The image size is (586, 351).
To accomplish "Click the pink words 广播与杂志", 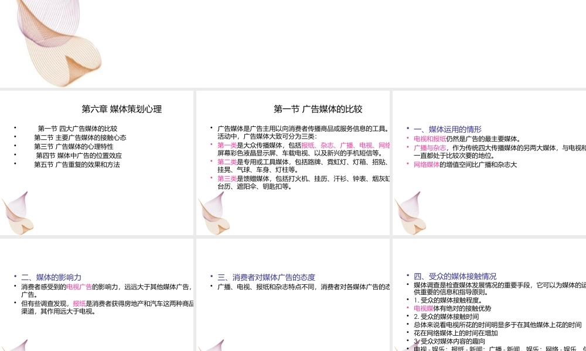I will coord(430,148).
